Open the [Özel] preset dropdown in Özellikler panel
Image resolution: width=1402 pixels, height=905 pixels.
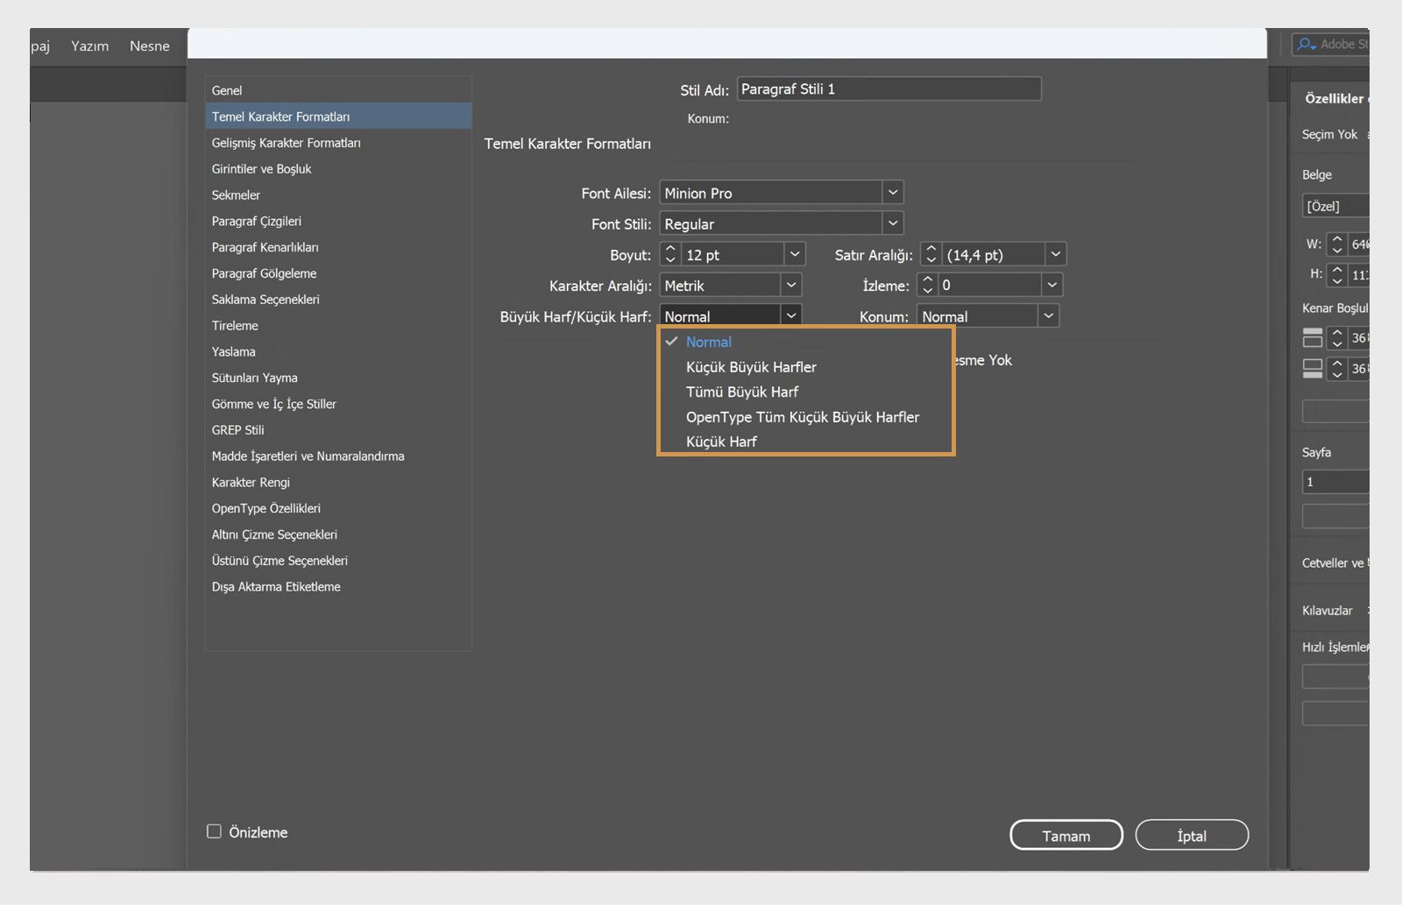pos(1335,206)
